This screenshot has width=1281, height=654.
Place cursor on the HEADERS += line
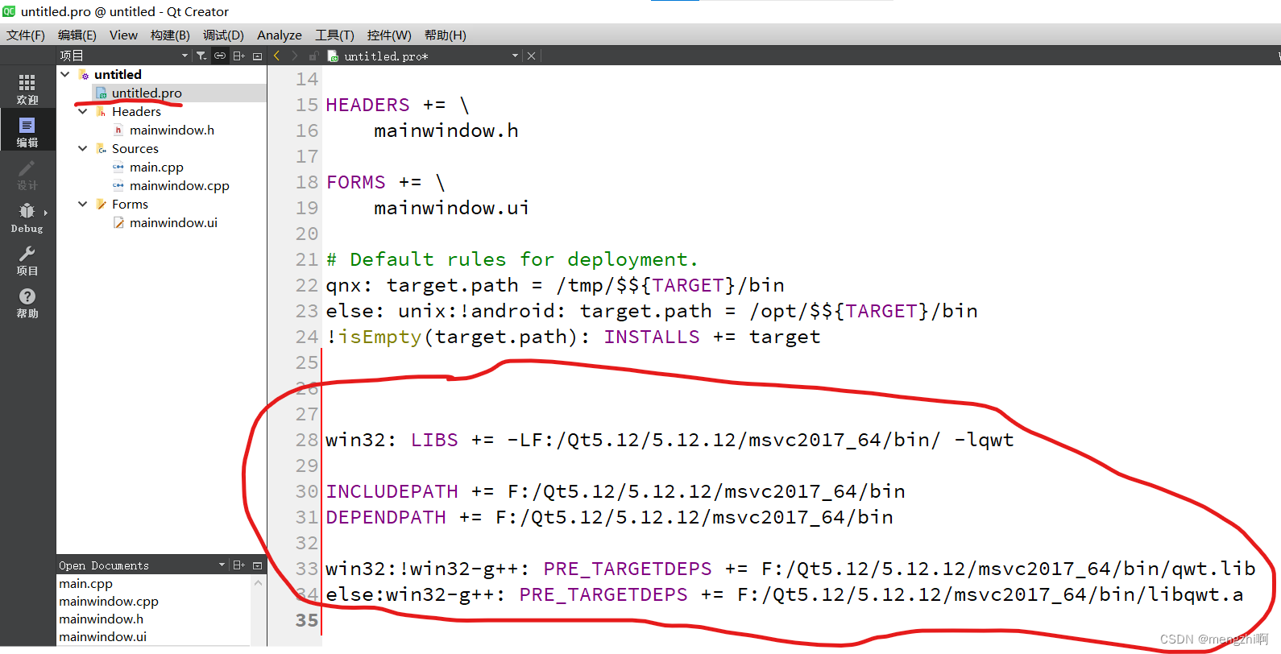click(397, 105)
